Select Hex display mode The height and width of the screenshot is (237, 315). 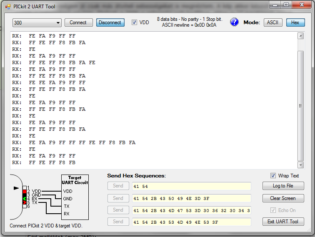(295, 22)
